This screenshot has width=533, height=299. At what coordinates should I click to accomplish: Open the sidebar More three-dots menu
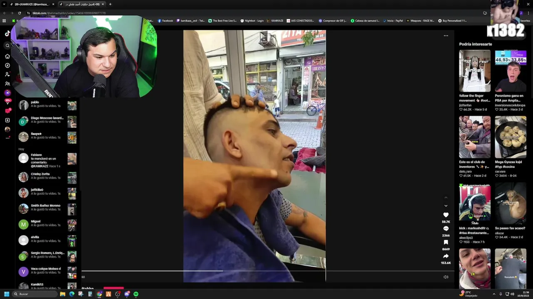[7, 138]
